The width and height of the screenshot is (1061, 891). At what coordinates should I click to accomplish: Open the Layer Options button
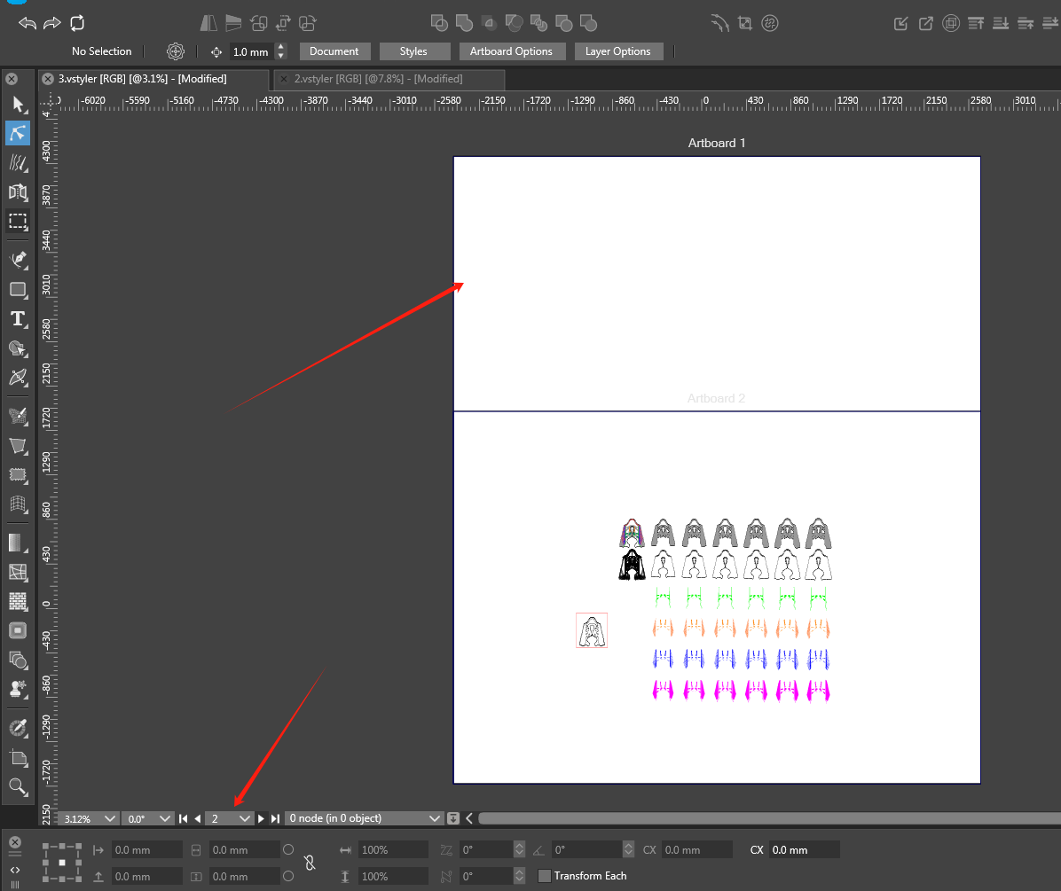pyautogui.click(x=617, y=51)
